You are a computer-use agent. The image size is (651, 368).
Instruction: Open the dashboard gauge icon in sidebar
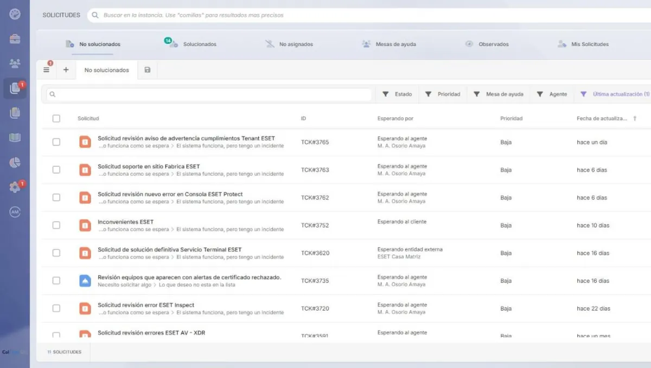coord(15,14)
